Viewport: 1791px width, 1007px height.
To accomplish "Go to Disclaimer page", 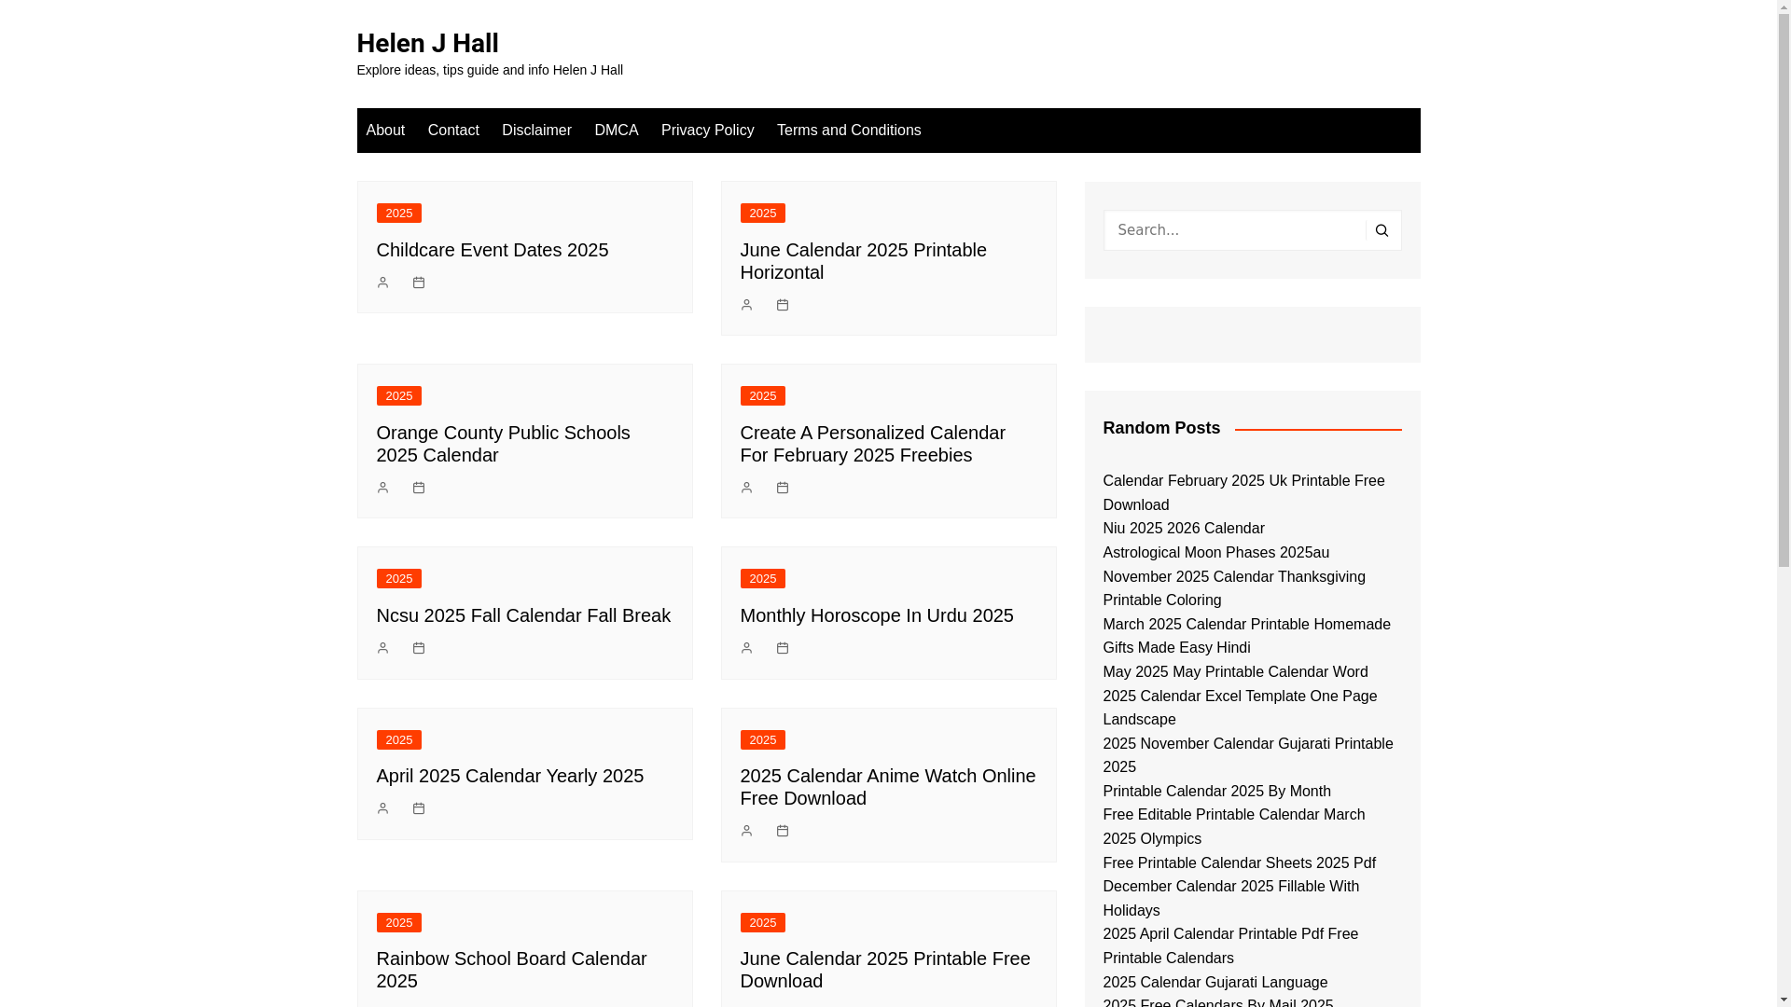I will tap(536, 131).
